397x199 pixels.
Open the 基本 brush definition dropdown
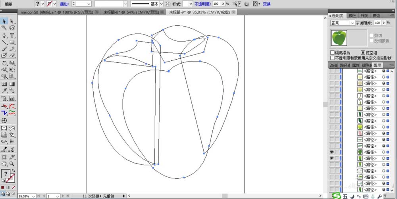click(x=161, y=4)
